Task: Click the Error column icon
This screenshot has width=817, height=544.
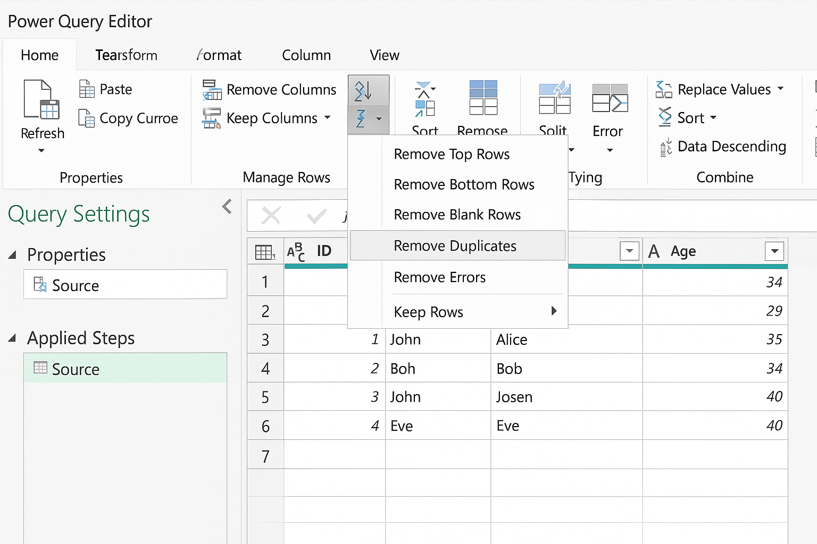Action: [610, 98]
